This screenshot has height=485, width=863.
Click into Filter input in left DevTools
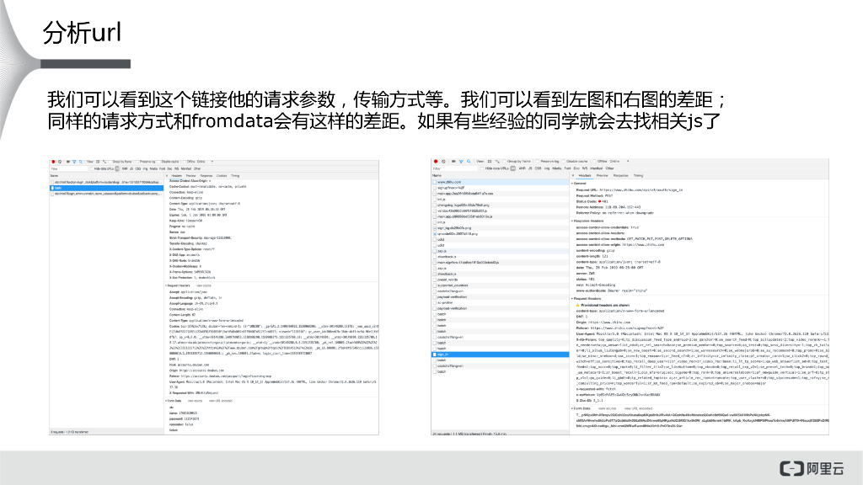click(x=69, y=168)
